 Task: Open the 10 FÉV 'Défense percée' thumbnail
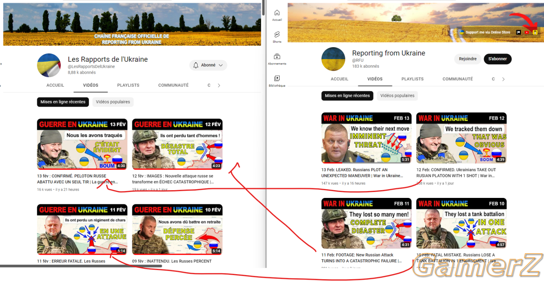pos(177,230)
